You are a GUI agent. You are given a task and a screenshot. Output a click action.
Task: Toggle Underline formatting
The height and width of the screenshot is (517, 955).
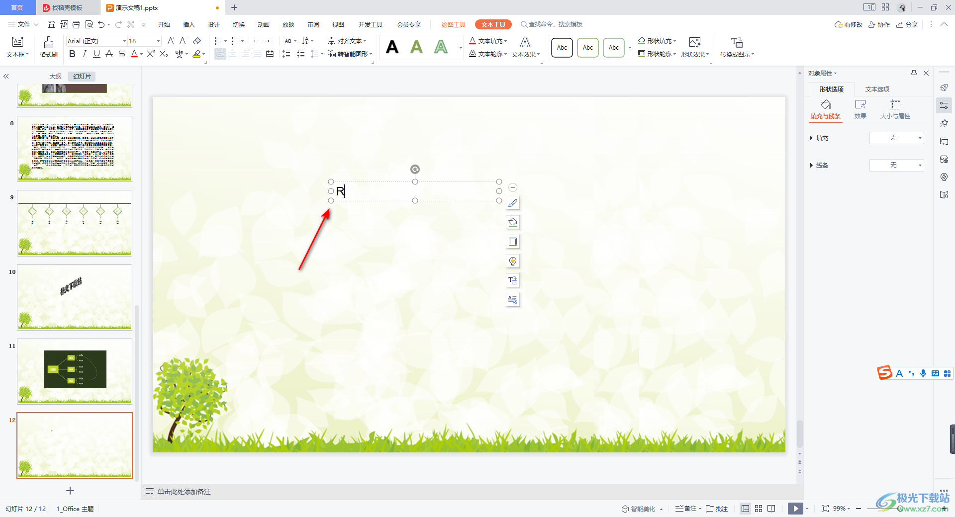click(x=97, y=54)
